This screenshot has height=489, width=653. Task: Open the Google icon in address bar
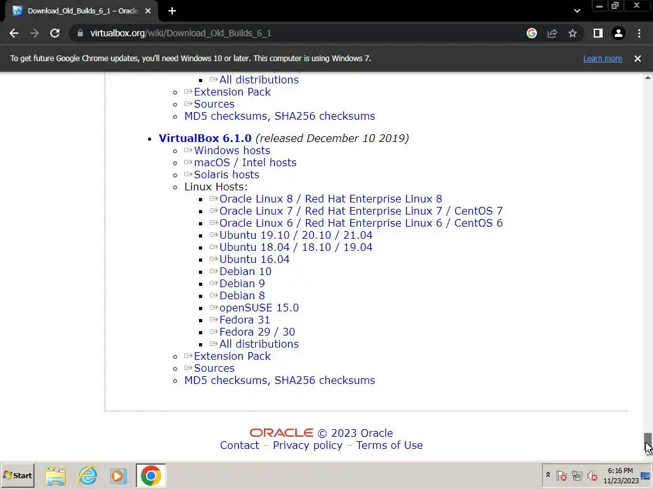tap(531, 33)
